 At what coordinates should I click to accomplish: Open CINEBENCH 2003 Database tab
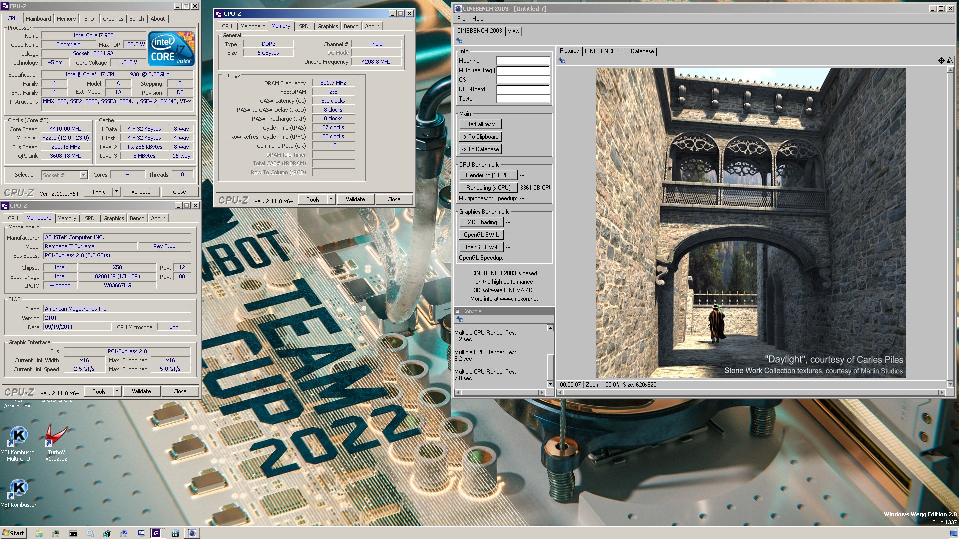[x=619, y=51]
